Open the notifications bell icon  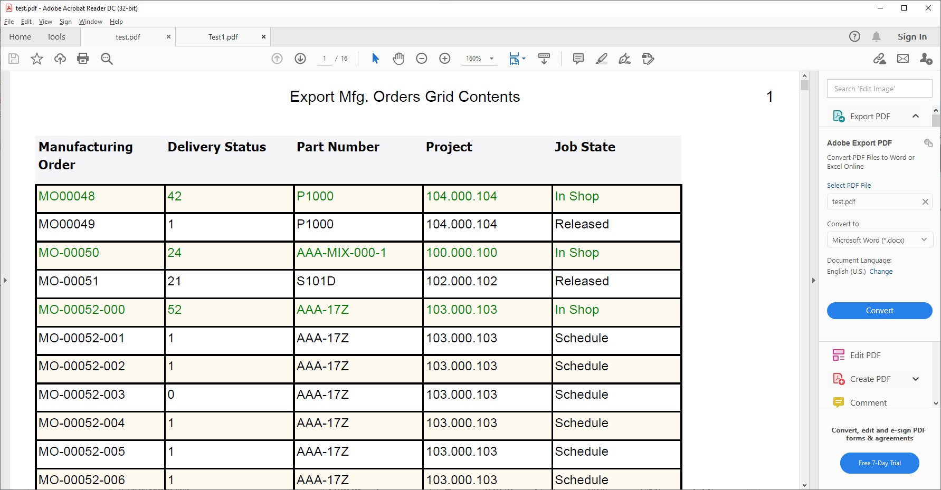pyautogui.click(x=877, y=36)
